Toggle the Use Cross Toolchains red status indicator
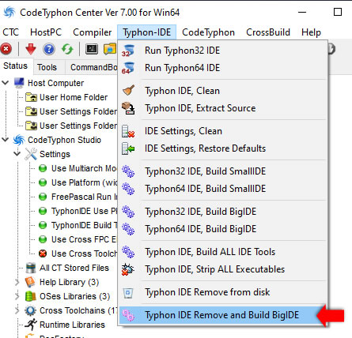This screenshot has height=338, width=352. pyautogui.click(x=43, y=253)
